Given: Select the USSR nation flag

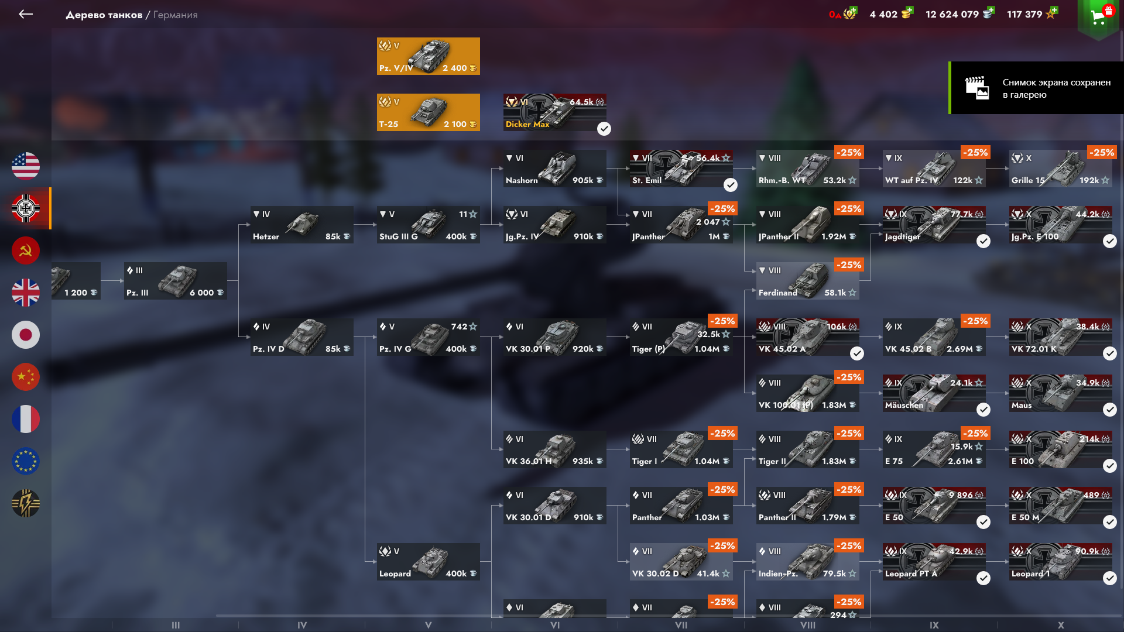Looking at the screenshot, I should pyautogui.click(x=26, y=250).
